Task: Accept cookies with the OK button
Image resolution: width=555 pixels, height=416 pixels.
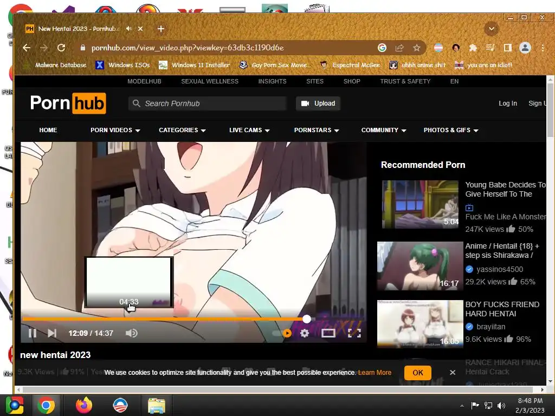Action: (418, 373)
